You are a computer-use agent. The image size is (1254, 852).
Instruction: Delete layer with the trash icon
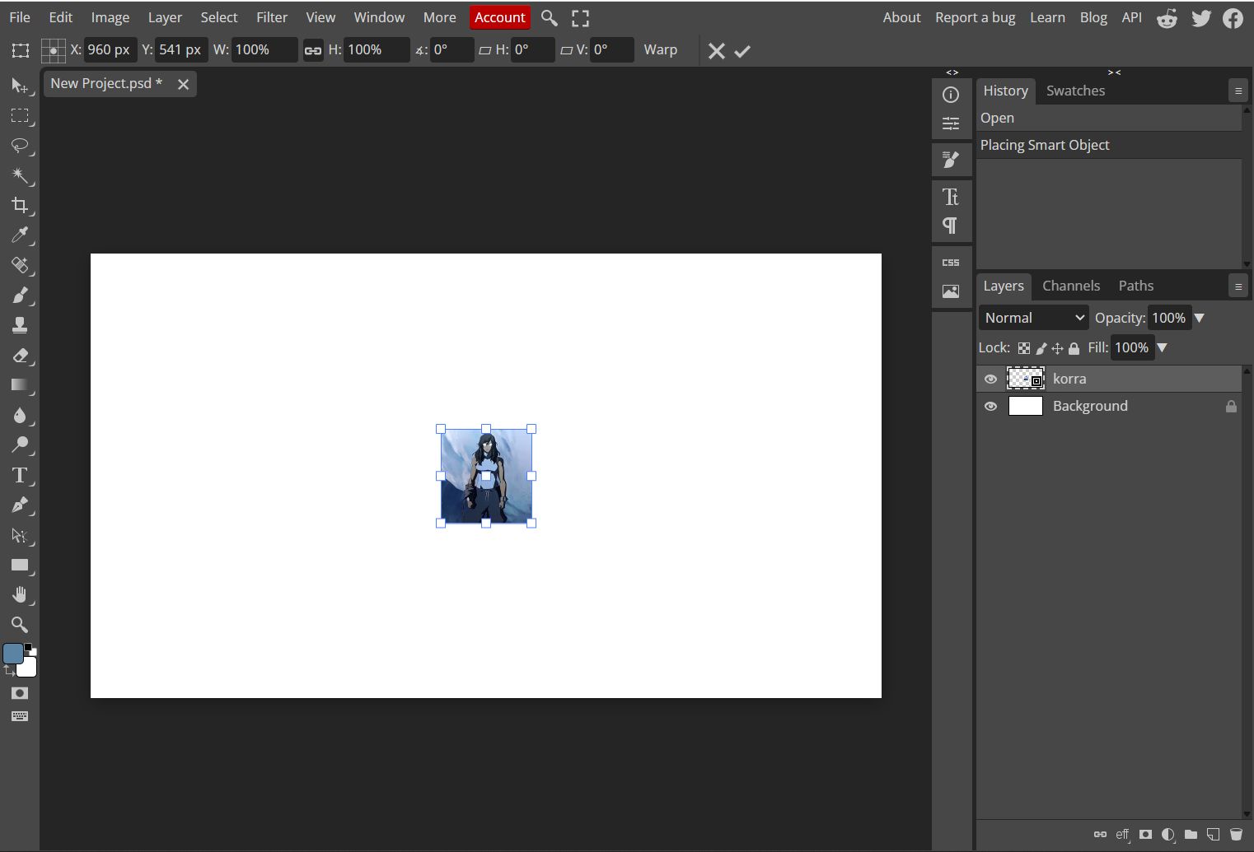[1235, 835]
